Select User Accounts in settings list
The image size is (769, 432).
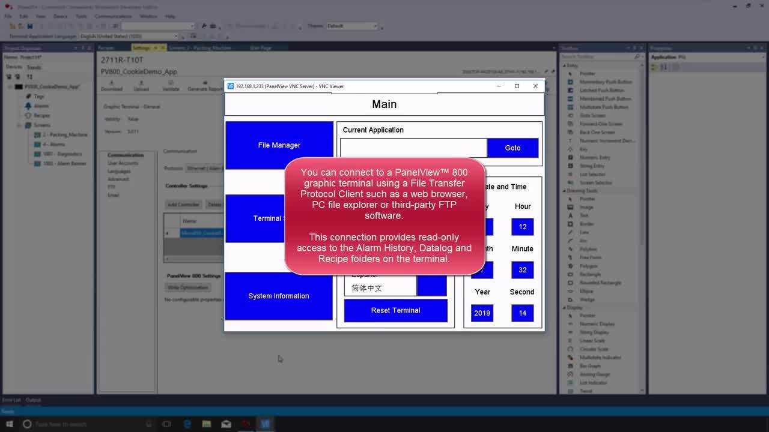(x=123, y=163)
